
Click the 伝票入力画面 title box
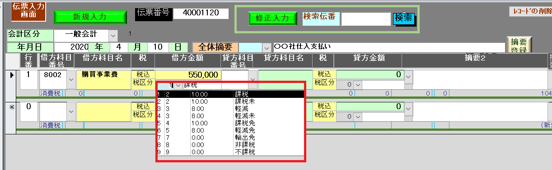[28, 11]
